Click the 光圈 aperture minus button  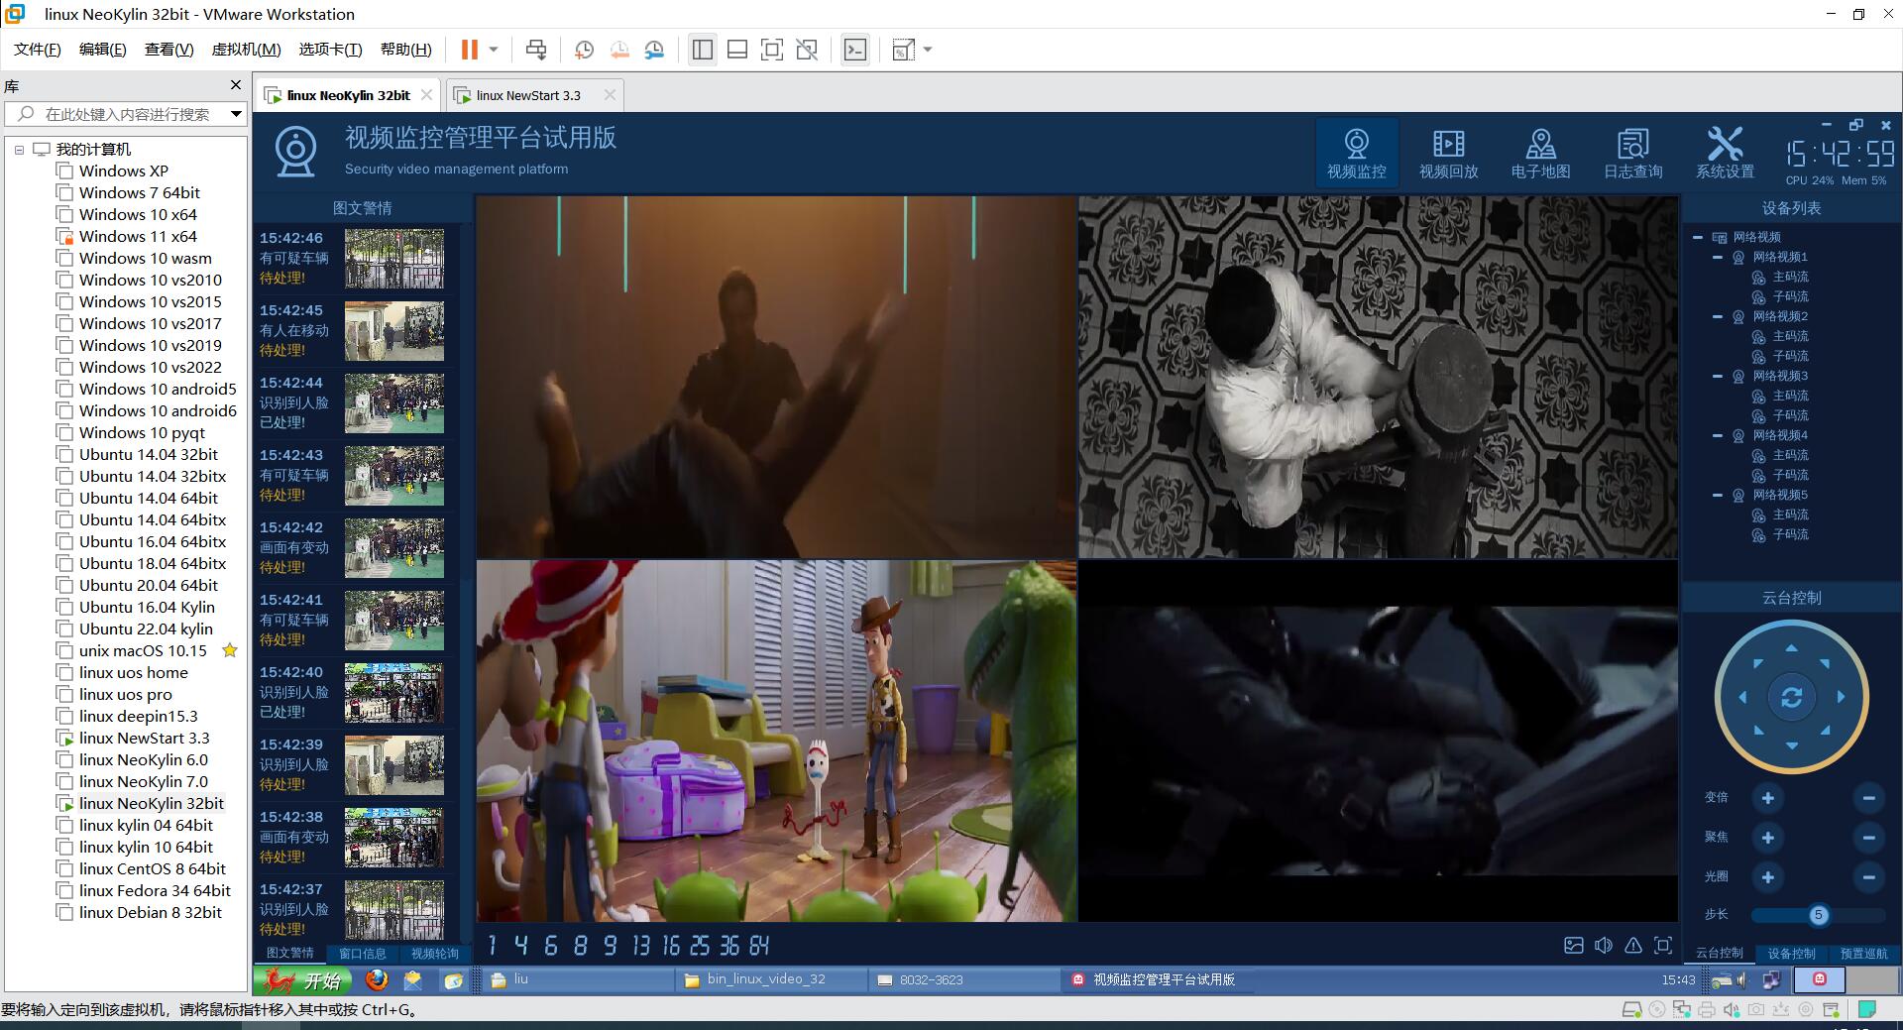point(1868,877)
